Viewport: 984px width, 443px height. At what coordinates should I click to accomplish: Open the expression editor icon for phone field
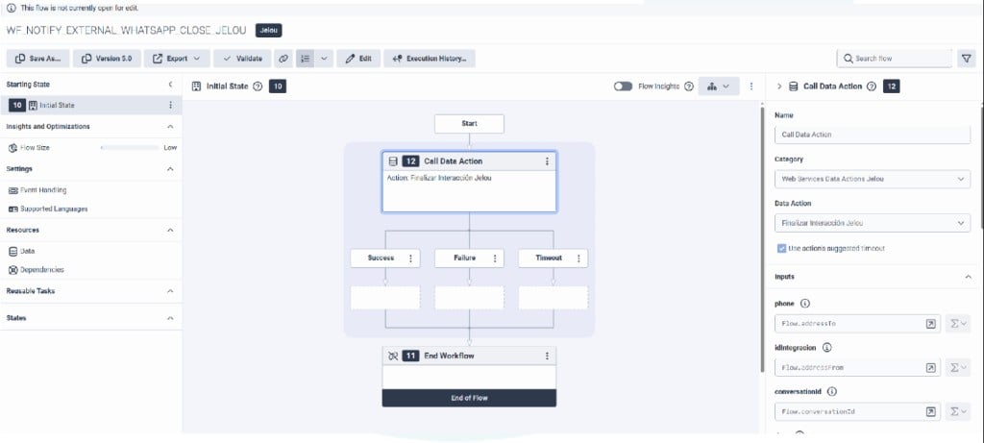tap(930, 324)
